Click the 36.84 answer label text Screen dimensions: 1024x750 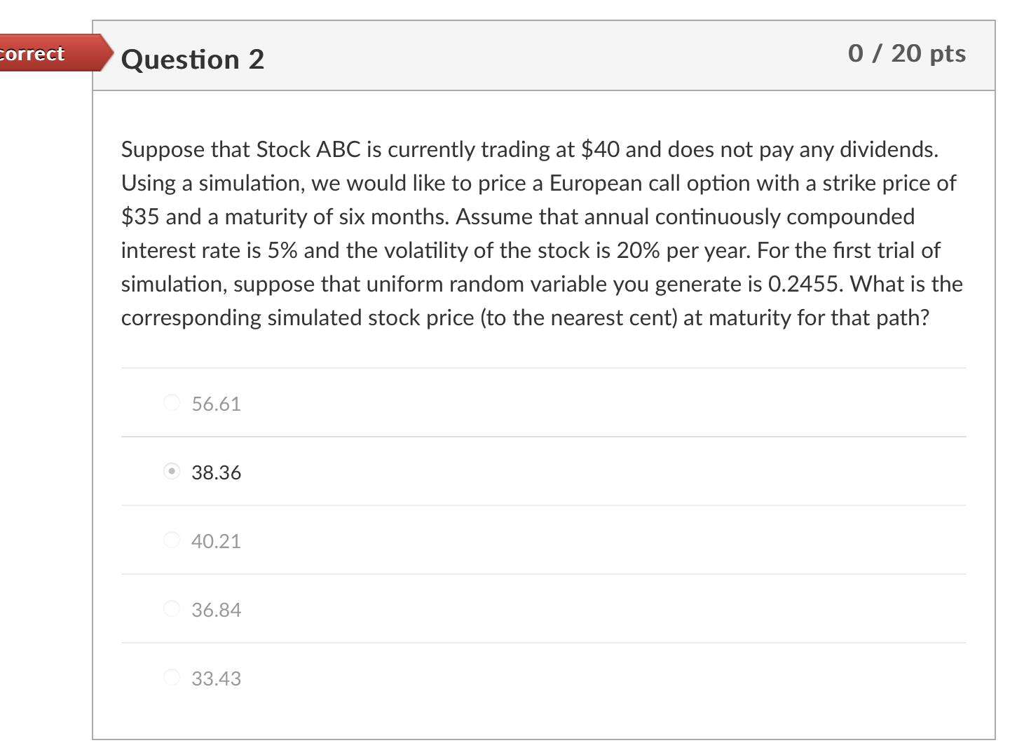[x=216, y=611]
